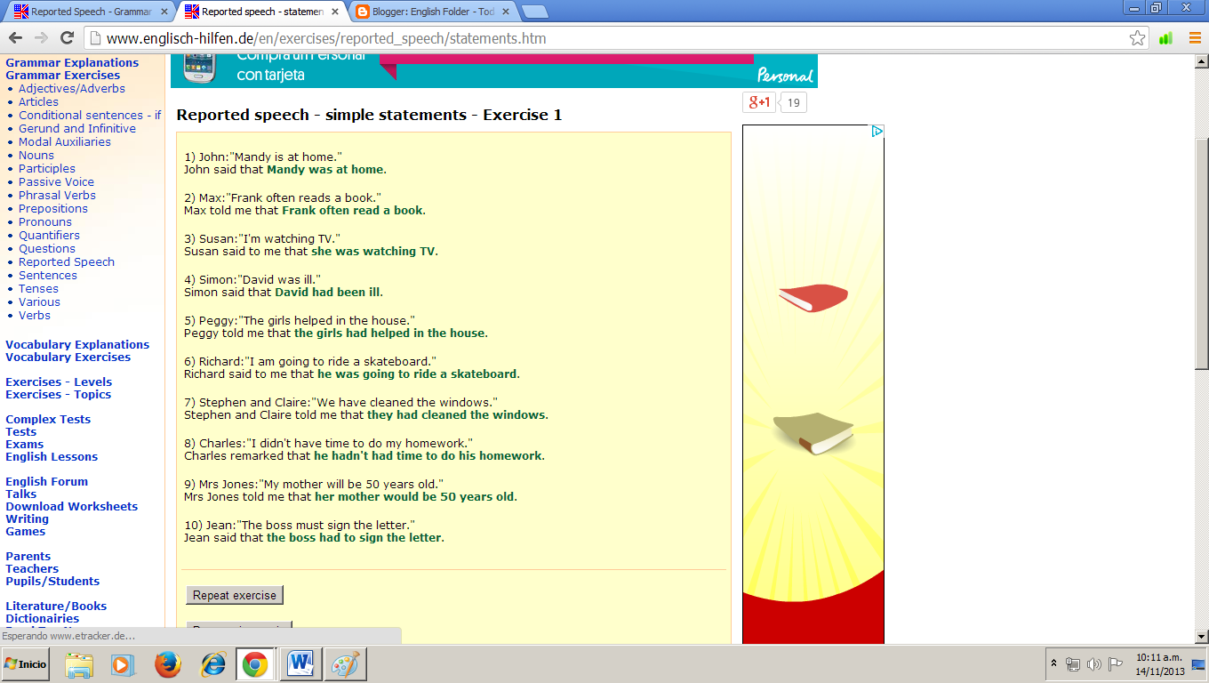
Task: Open Windows Media Player in taskbar
Action: pyautogui.click(x=123, y=664)
